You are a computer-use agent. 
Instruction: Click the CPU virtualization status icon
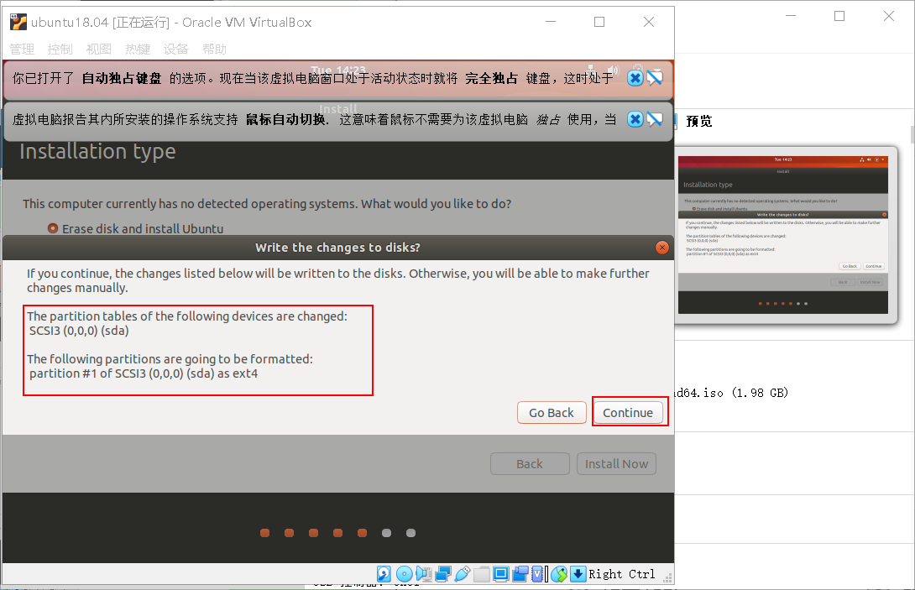click(537, 574)
